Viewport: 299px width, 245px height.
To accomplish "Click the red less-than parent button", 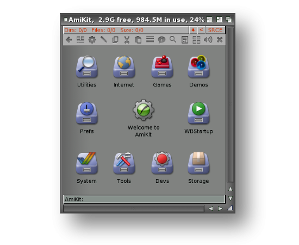I will point(201,30).
